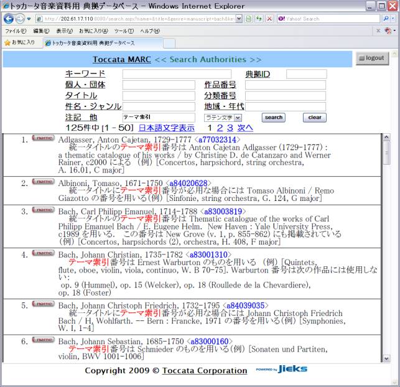The image size is (400, 387).
Task: Click the 次へ next page link
Action: pyautogui.click(x=245, y=128)
